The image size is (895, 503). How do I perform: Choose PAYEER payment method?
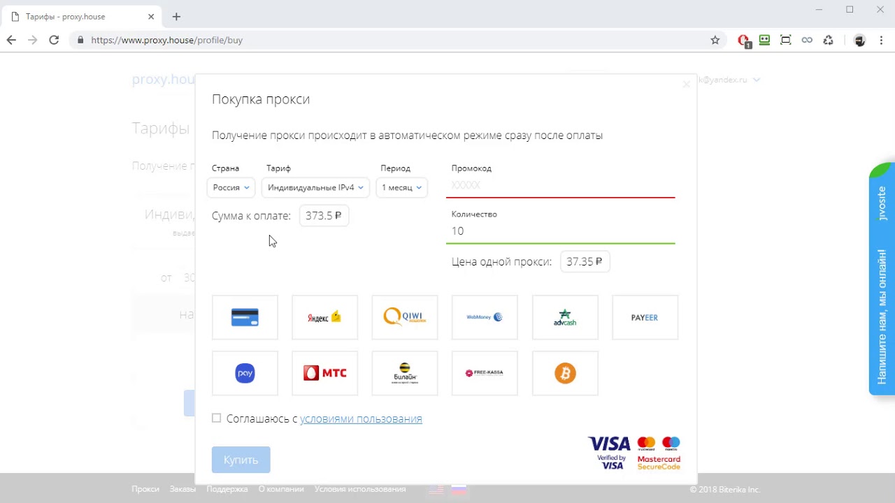[645, 317]
